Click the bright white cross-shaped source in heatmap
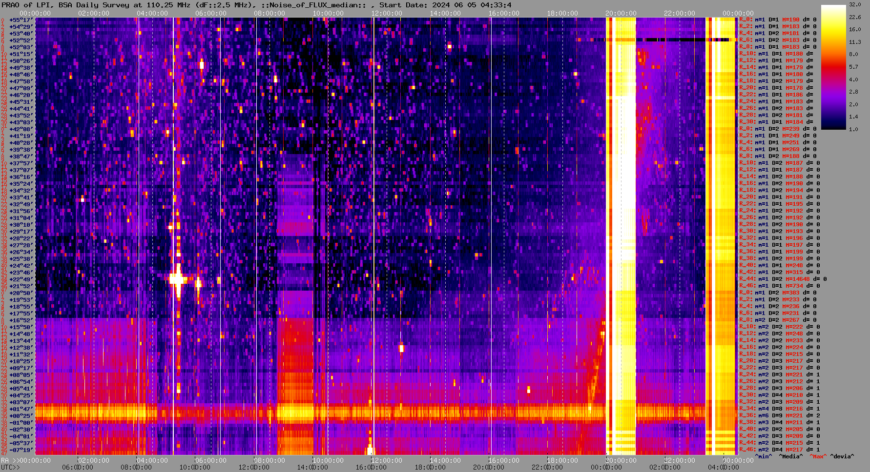 tap(178, 280)
